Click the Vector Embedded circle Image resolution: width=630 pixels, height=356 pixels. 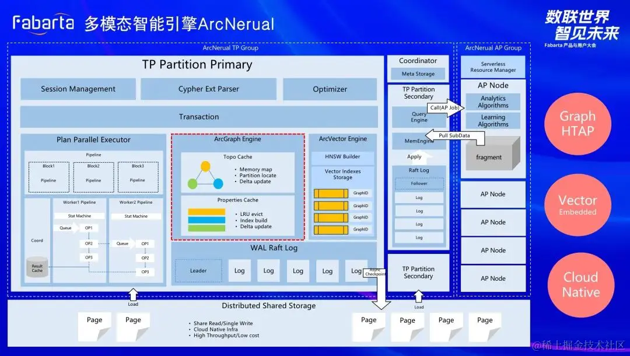(577, 204)
